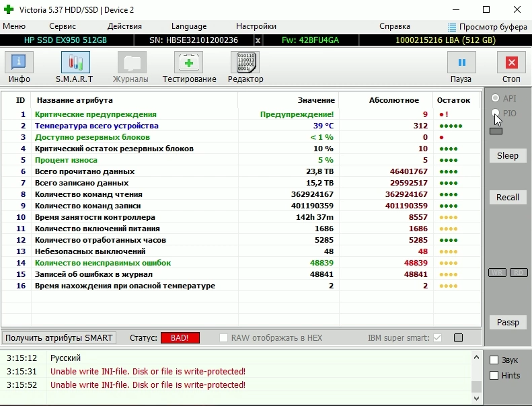Open the Настройки settings menu
The width and height of the screenshot is (532, 406).
[256, 26]
